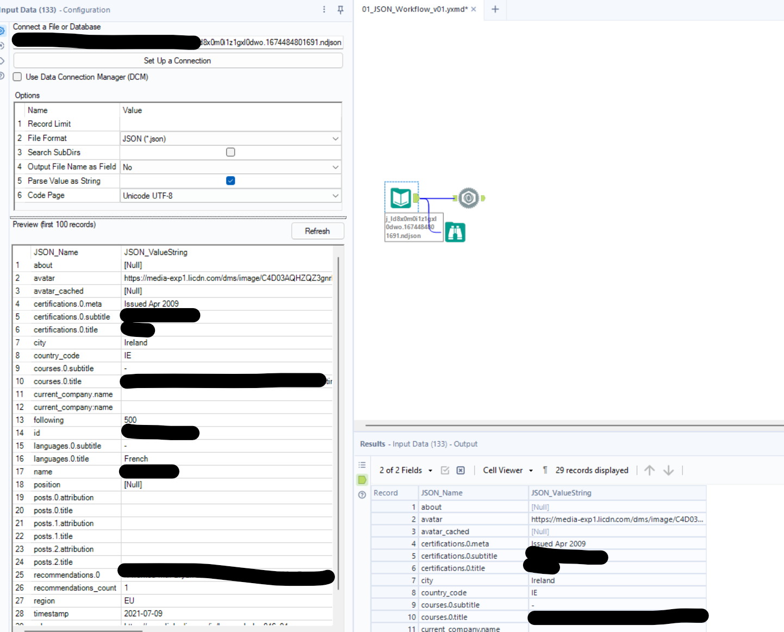This screenshot has width=784, height=632.
Task: Click 'IE' value in Results table
Action: pos(534,593)
